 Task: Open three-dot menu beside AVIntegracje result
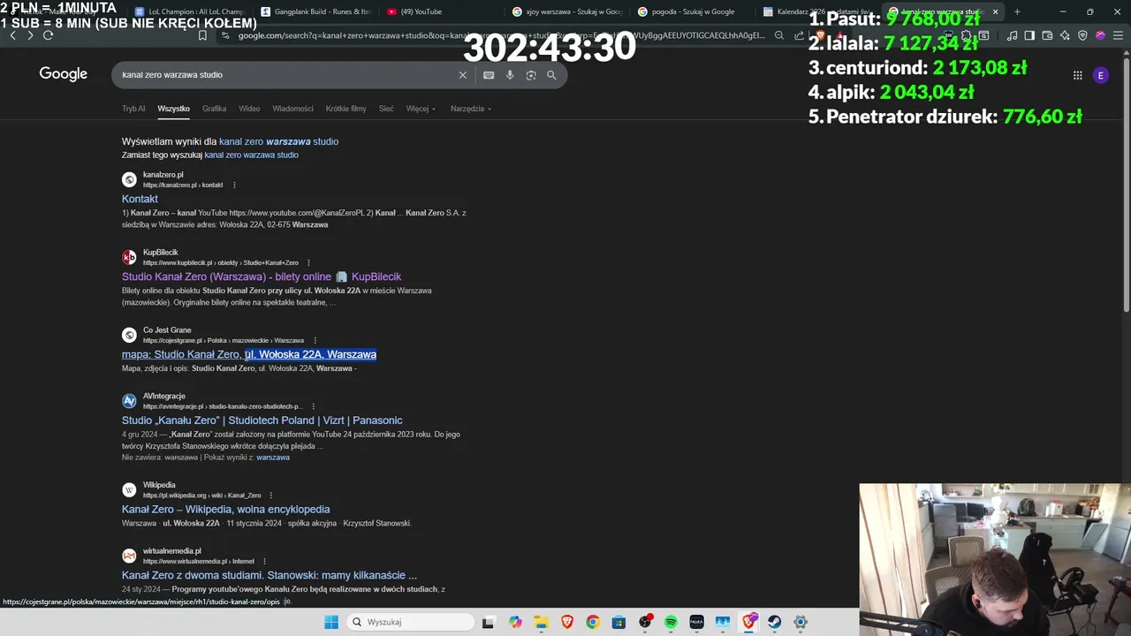point(313,406)
